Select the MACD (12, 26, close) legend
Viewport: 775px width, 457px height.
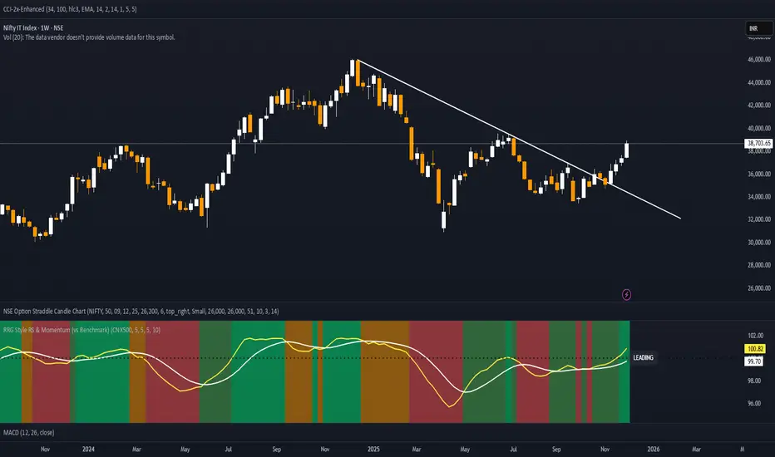[x=28, y=432]
